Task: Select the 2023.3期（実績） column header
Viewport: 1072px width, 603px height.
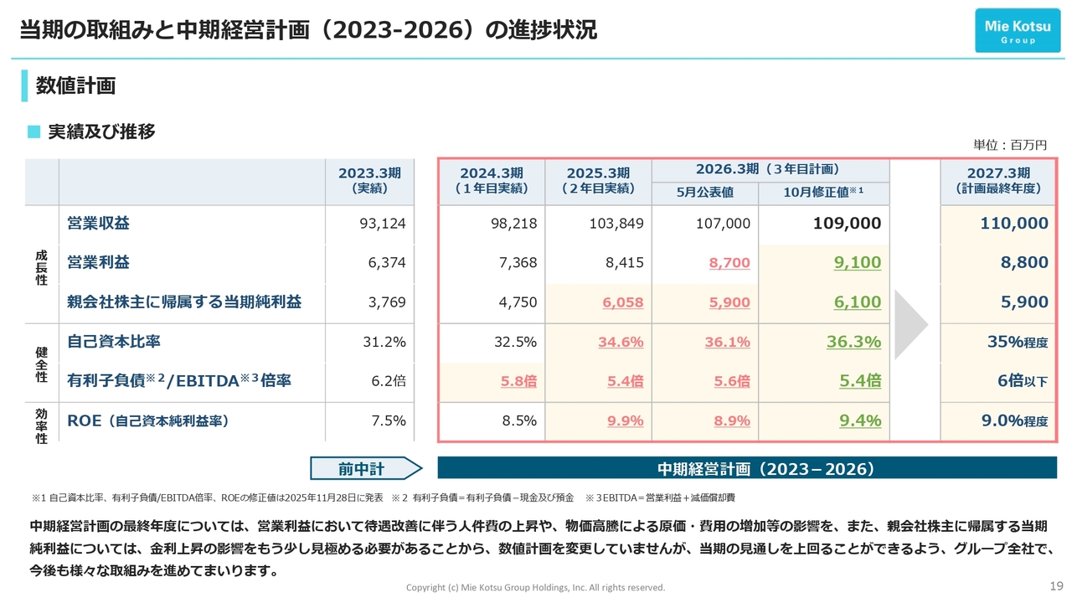Action: (369, 181)
